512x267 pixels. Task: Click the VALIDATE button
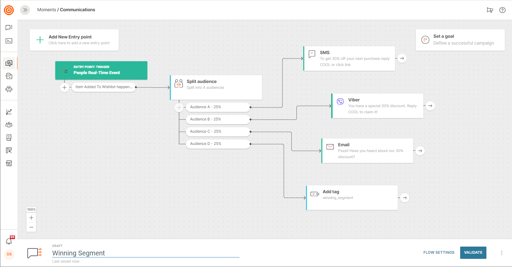pyautogui.click(x=473, y=252)
